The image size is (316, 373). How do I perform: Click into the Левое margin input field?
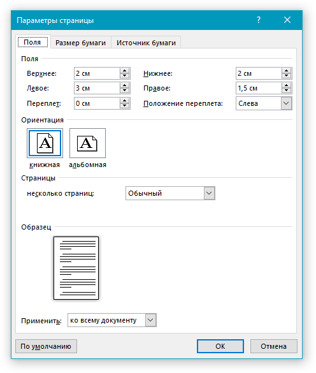click(97, 88)
